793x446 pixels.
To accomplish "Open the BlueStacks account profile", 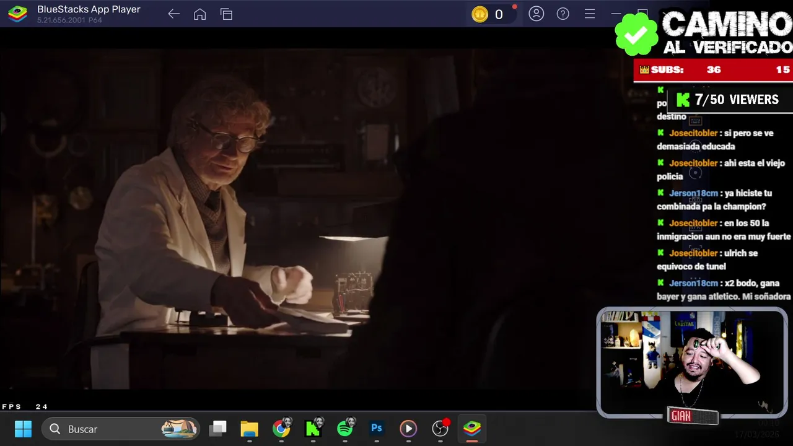I will [537, 14].
